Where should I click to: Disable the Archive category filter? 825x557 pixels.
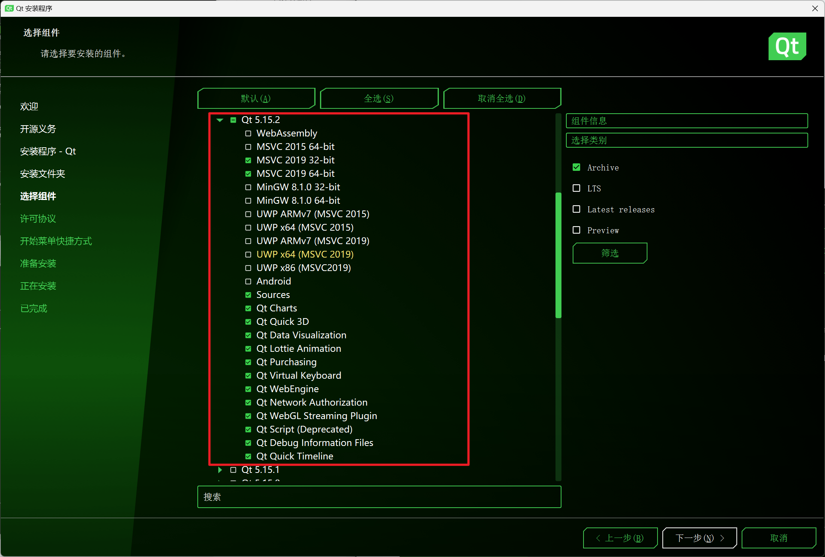576,167
